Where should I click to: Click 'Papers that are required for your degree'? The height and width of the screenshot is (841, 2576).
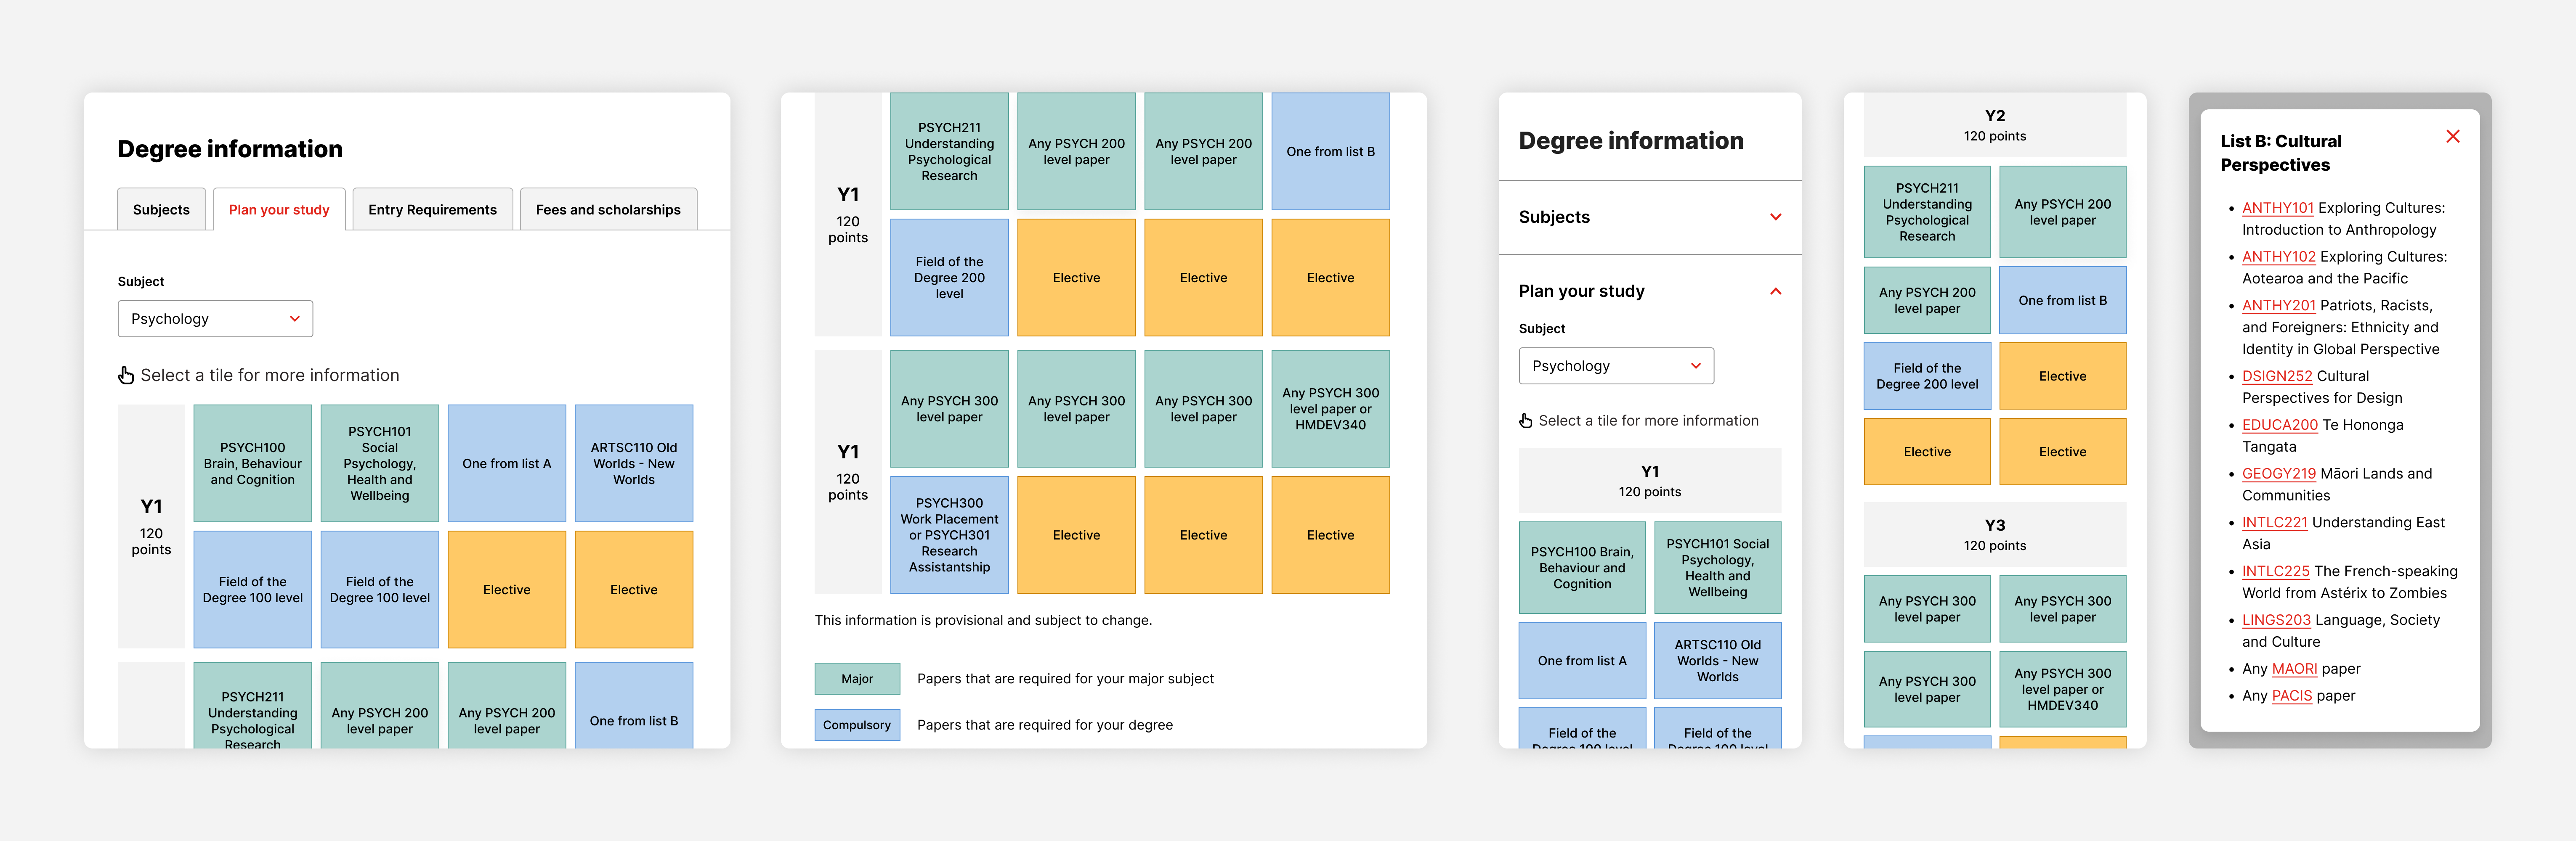1045,725
